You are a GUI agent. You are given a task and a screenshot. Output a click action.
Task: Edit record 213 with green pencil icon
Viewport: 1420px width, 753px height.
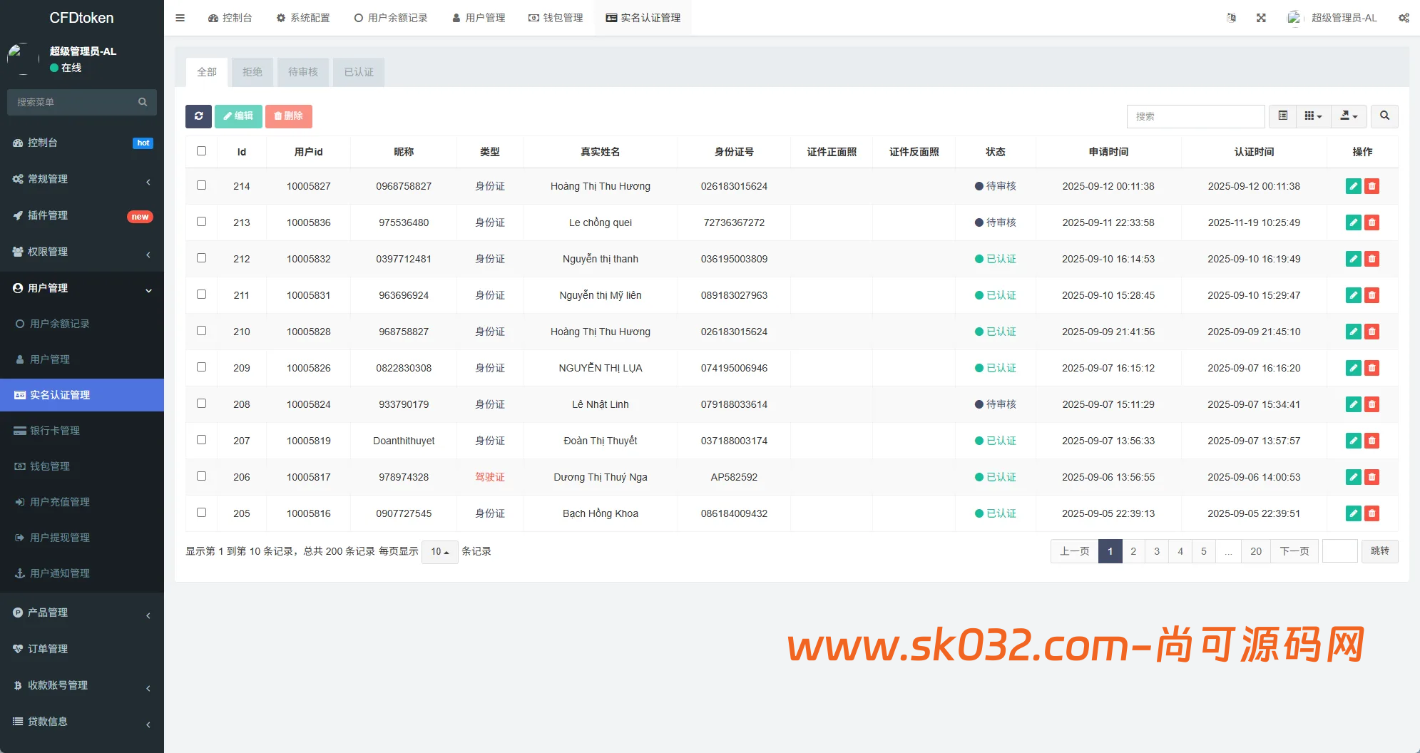tap(1353, 223)
